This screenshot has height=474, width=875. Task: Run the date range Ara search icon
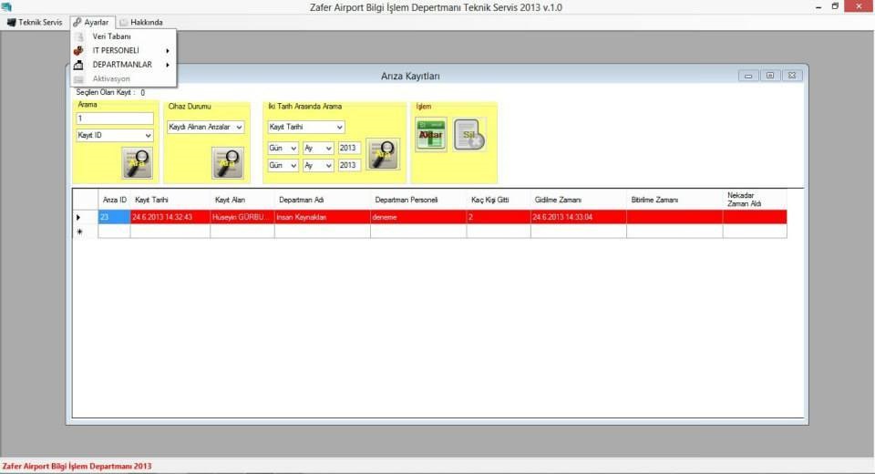pyautogui.click(x=383, y=154)
